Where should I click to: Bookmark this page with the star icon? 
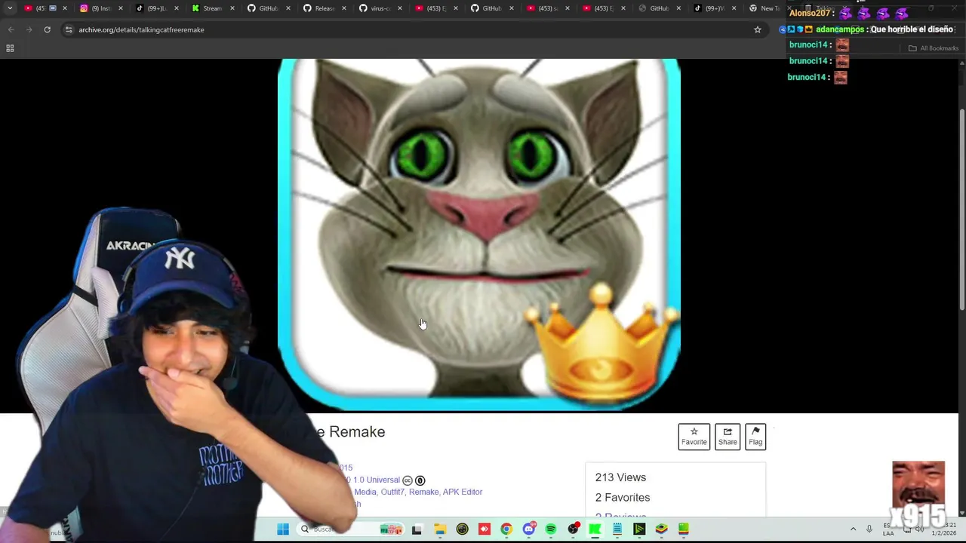tap(758, 29)
